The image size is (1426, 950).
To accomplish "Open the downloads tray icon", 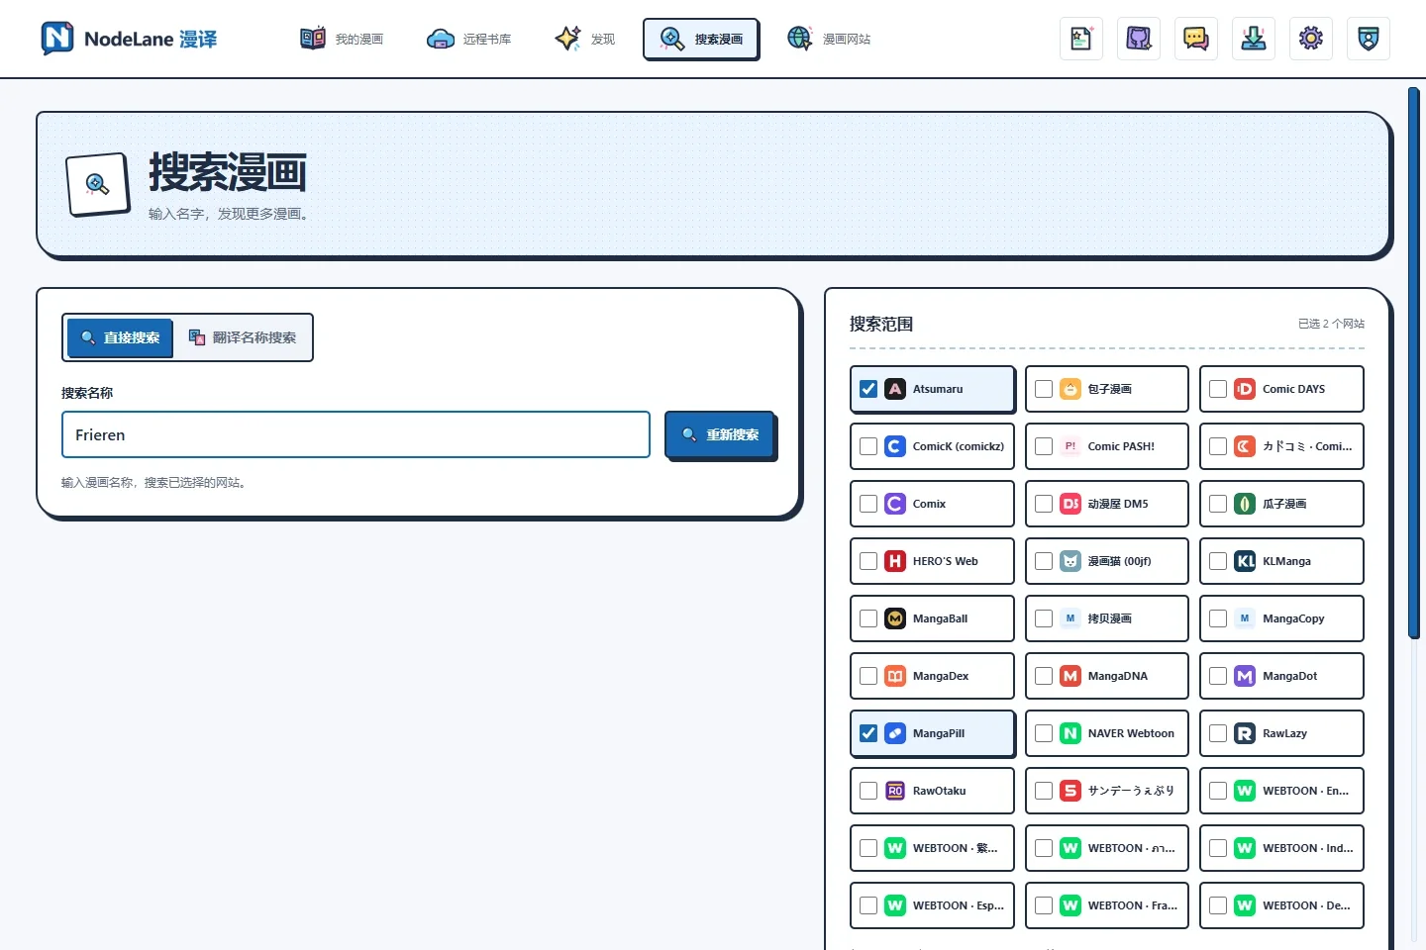I will [1254, 39].
